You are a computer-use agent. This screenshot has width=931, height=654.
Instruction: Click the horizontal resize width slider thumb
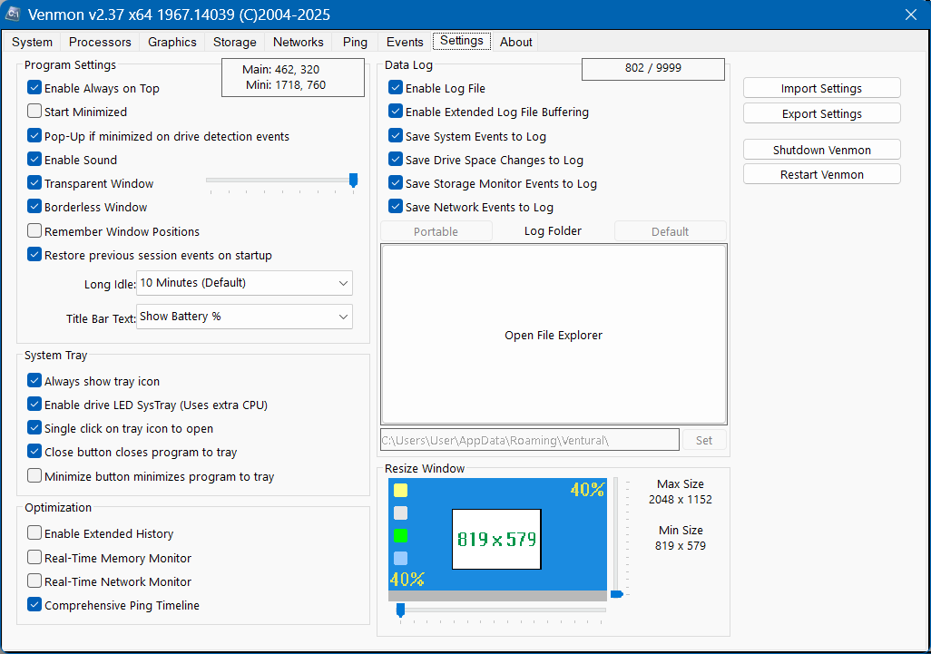pos(400,610)
